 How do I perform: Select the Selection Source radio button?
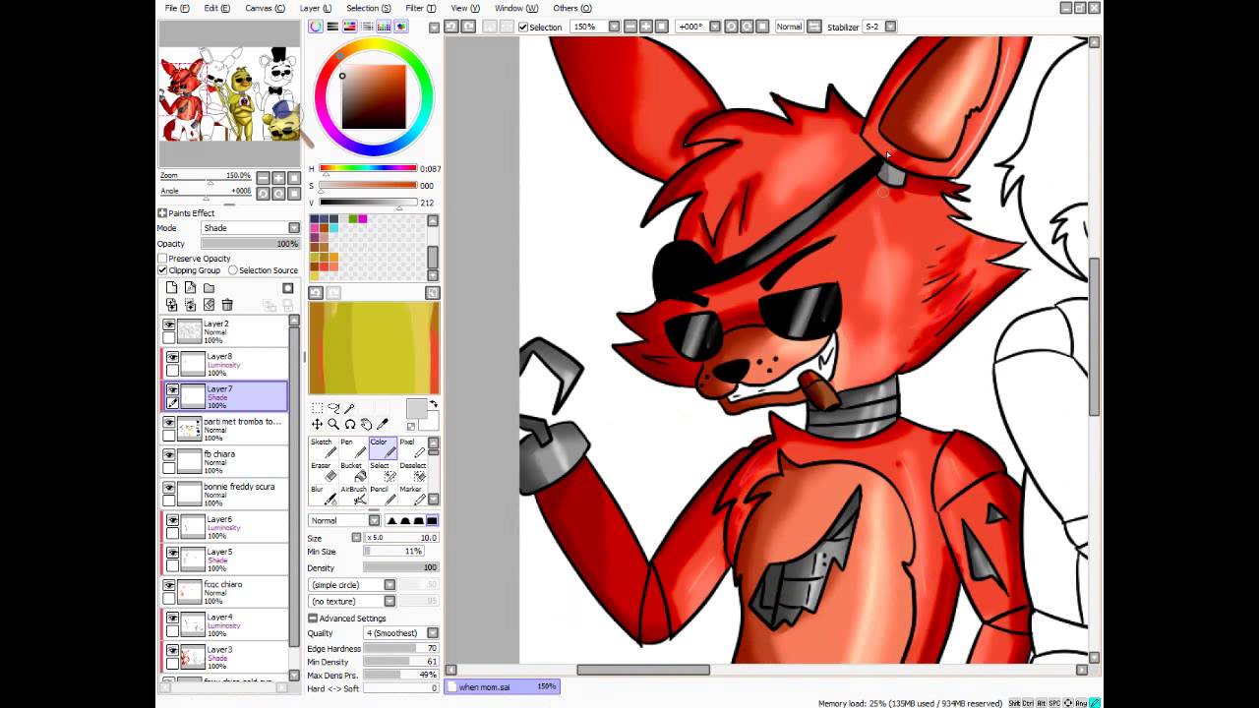pos(233,270)
